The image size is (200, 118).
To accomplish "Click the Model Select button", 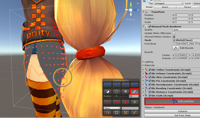I will (165, 7).
